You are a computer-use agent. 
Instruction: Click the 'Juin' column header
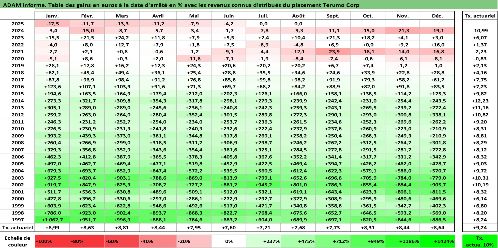click(229, 16)
